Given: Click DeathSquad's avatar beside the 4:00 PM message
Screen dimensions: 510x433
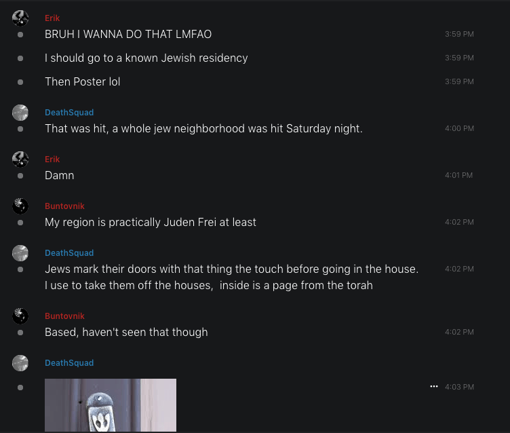Looking at the screenshot, I should click(20, 113).
